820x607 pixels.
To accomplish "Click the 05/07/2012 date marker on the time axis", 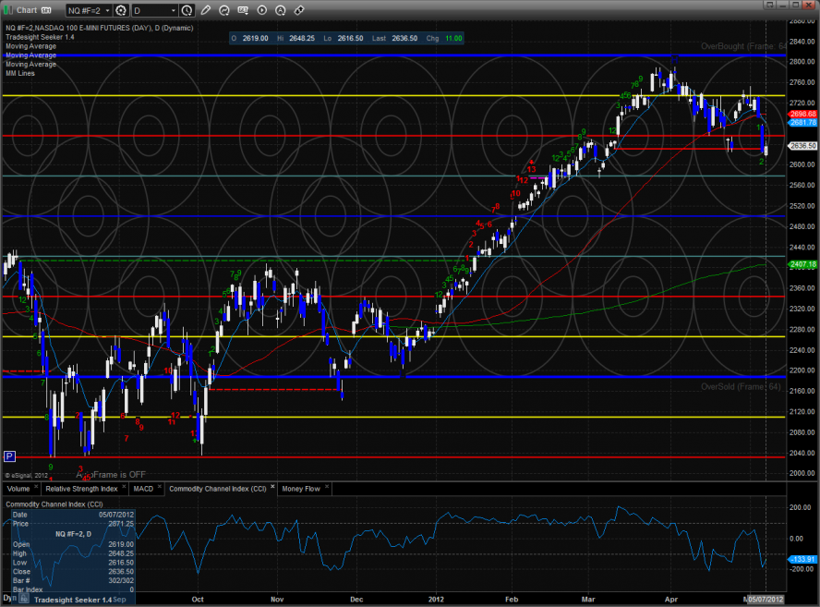I will (766, 599).
